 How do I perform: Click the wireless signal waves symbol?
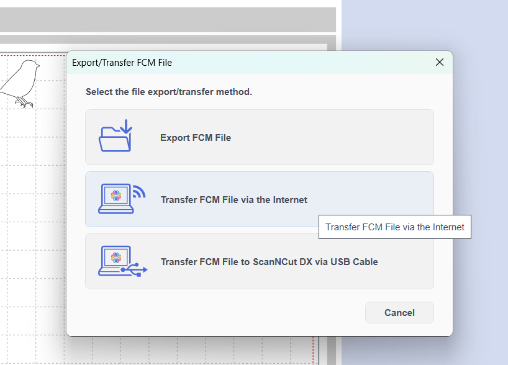(x=139, y=191)
